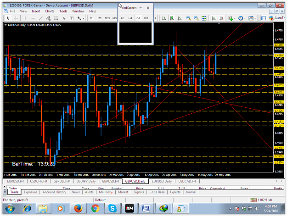Image resolution: width=287 pixels, height=216 pixels.
Task: Open the Journal terminal tab
Action: 191,192
